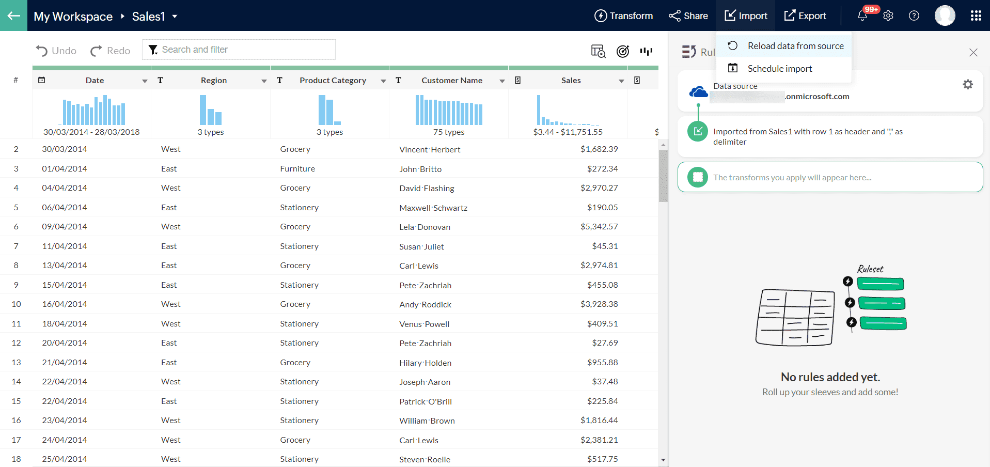Click the data source settings gear
Image resolution: width=990 pixels, height=467 pixels.
pos(968,84)
